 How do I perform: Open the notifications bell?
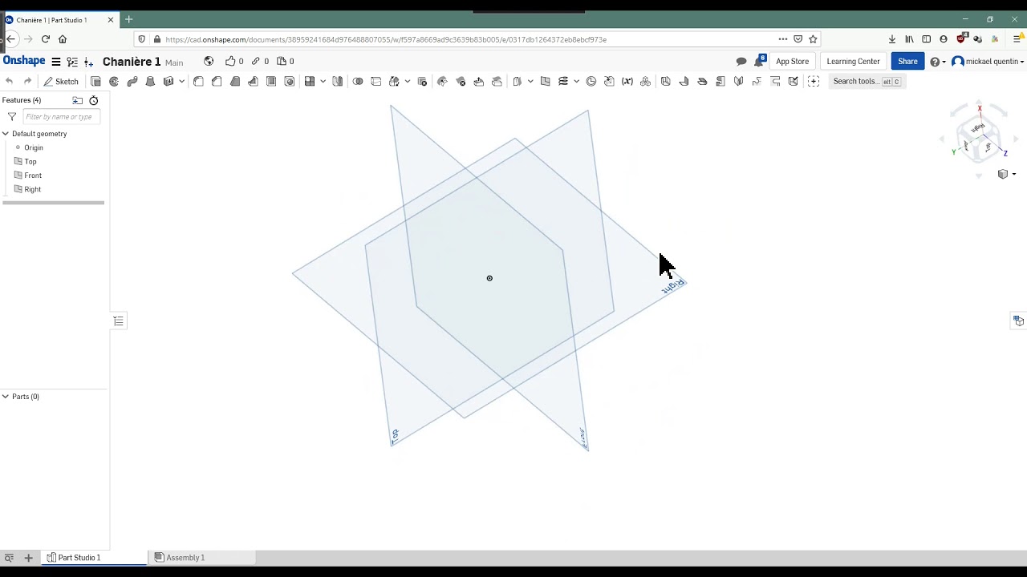[758, 62]
